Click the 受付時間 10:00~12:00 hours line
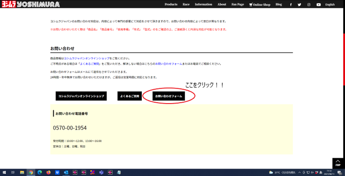This screenshot has height=176, width=345. pyautogui.click(x=77, y=141)
